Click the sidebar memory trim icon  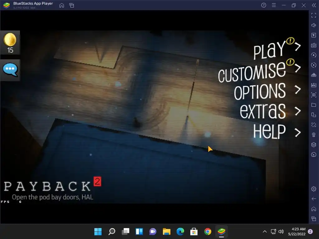(314, 75)
